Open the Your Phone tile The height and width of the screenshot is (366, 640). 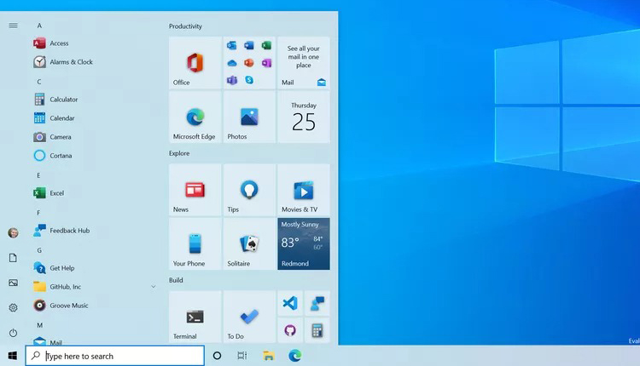pyautogui.click(x=195, y=244)
